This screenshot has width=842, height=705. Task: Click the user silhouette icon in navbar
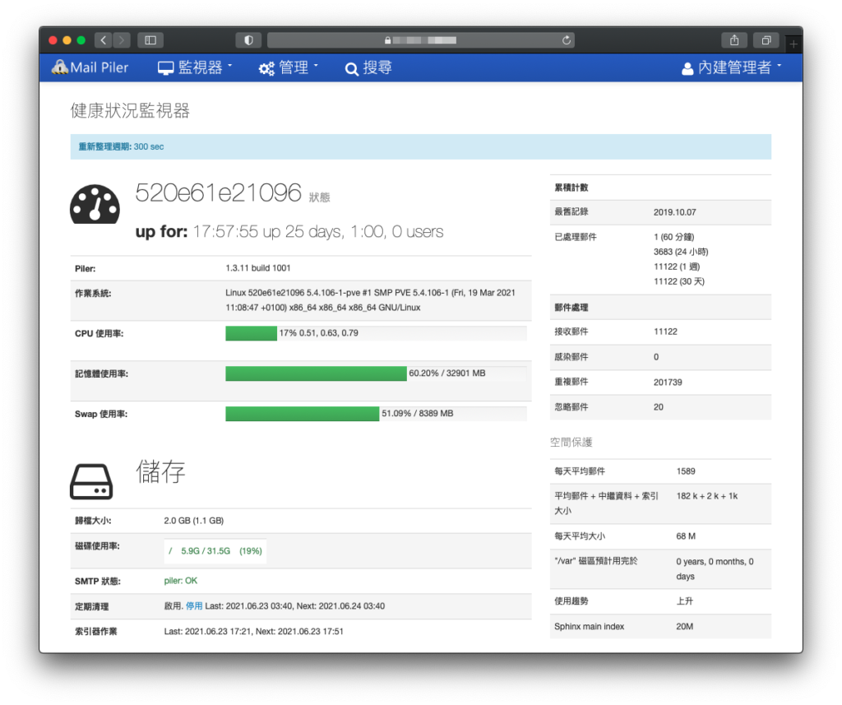click(687, 68)
